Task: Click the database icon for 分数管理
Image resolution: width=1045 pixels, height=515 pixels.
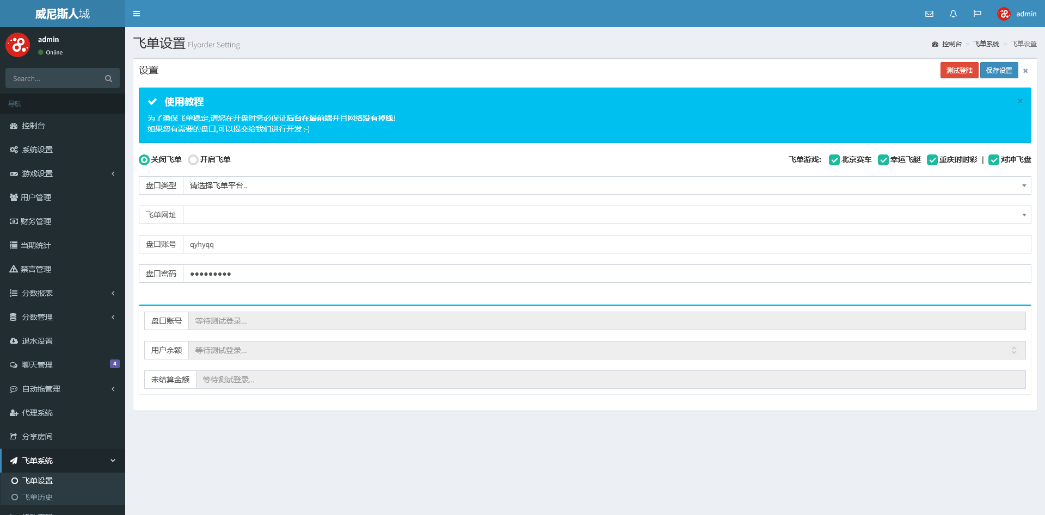Action: pos(13,317)
